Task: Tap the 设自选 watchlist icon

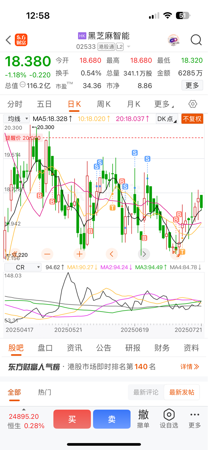Action: click(169, 419)
